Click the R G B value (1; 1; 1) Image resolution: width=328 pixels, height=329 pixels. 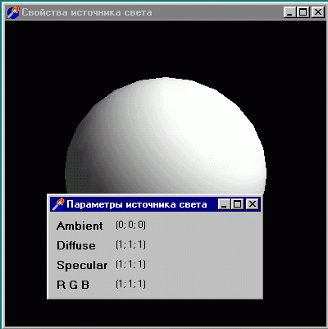pos(130,284)
